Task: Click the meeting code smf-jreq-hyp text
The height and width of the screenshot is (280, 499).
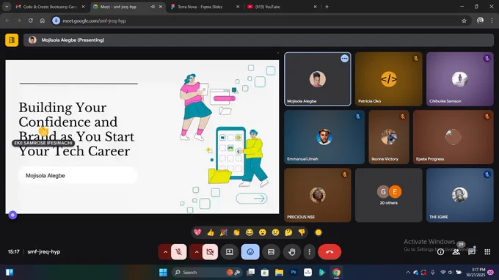Action: [x=44, y=251]
